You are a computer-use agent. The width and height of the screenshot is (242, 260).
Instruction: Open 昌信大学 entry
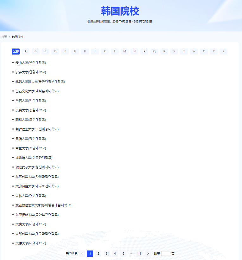[x=31, y=139]
